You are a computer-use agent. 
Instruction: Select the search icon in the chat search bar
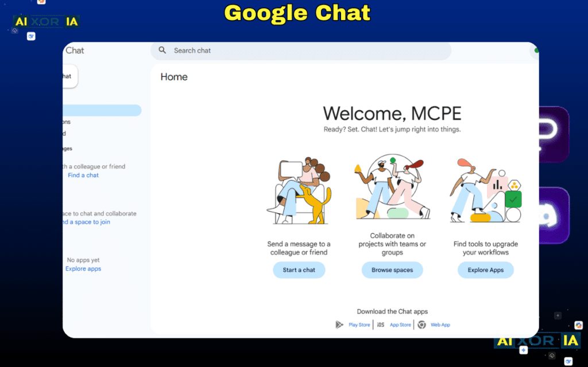(162, 50)
